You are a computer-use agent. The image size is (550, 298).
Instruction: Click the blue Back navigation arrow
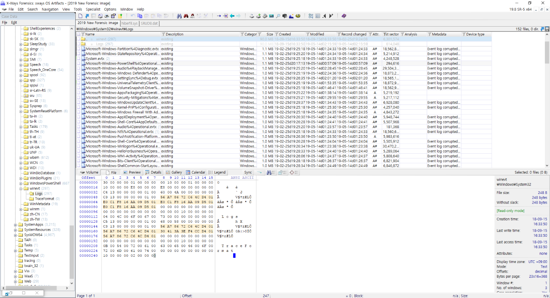click(232, 16)
